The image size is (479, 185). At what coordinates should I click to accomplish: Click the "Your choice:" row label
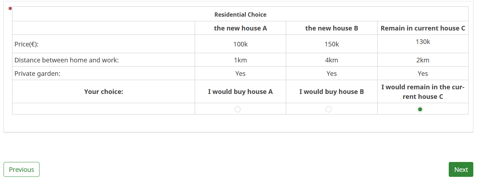[104, 92]
